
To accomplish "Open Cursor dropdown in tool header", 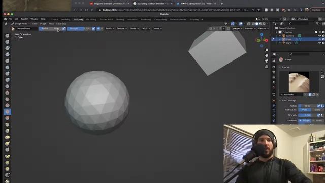I will point(157,28).
